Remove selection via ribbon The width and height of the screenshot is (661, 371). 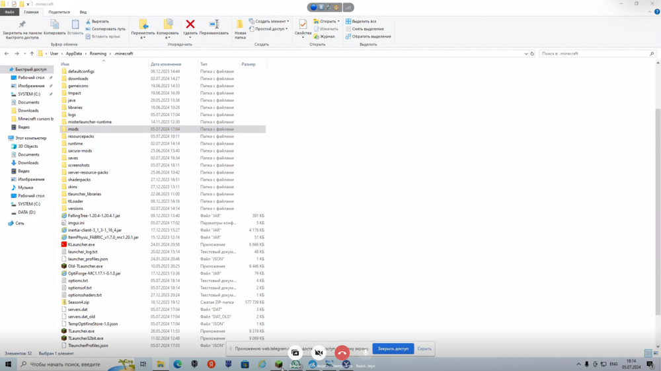coord(365,28)
